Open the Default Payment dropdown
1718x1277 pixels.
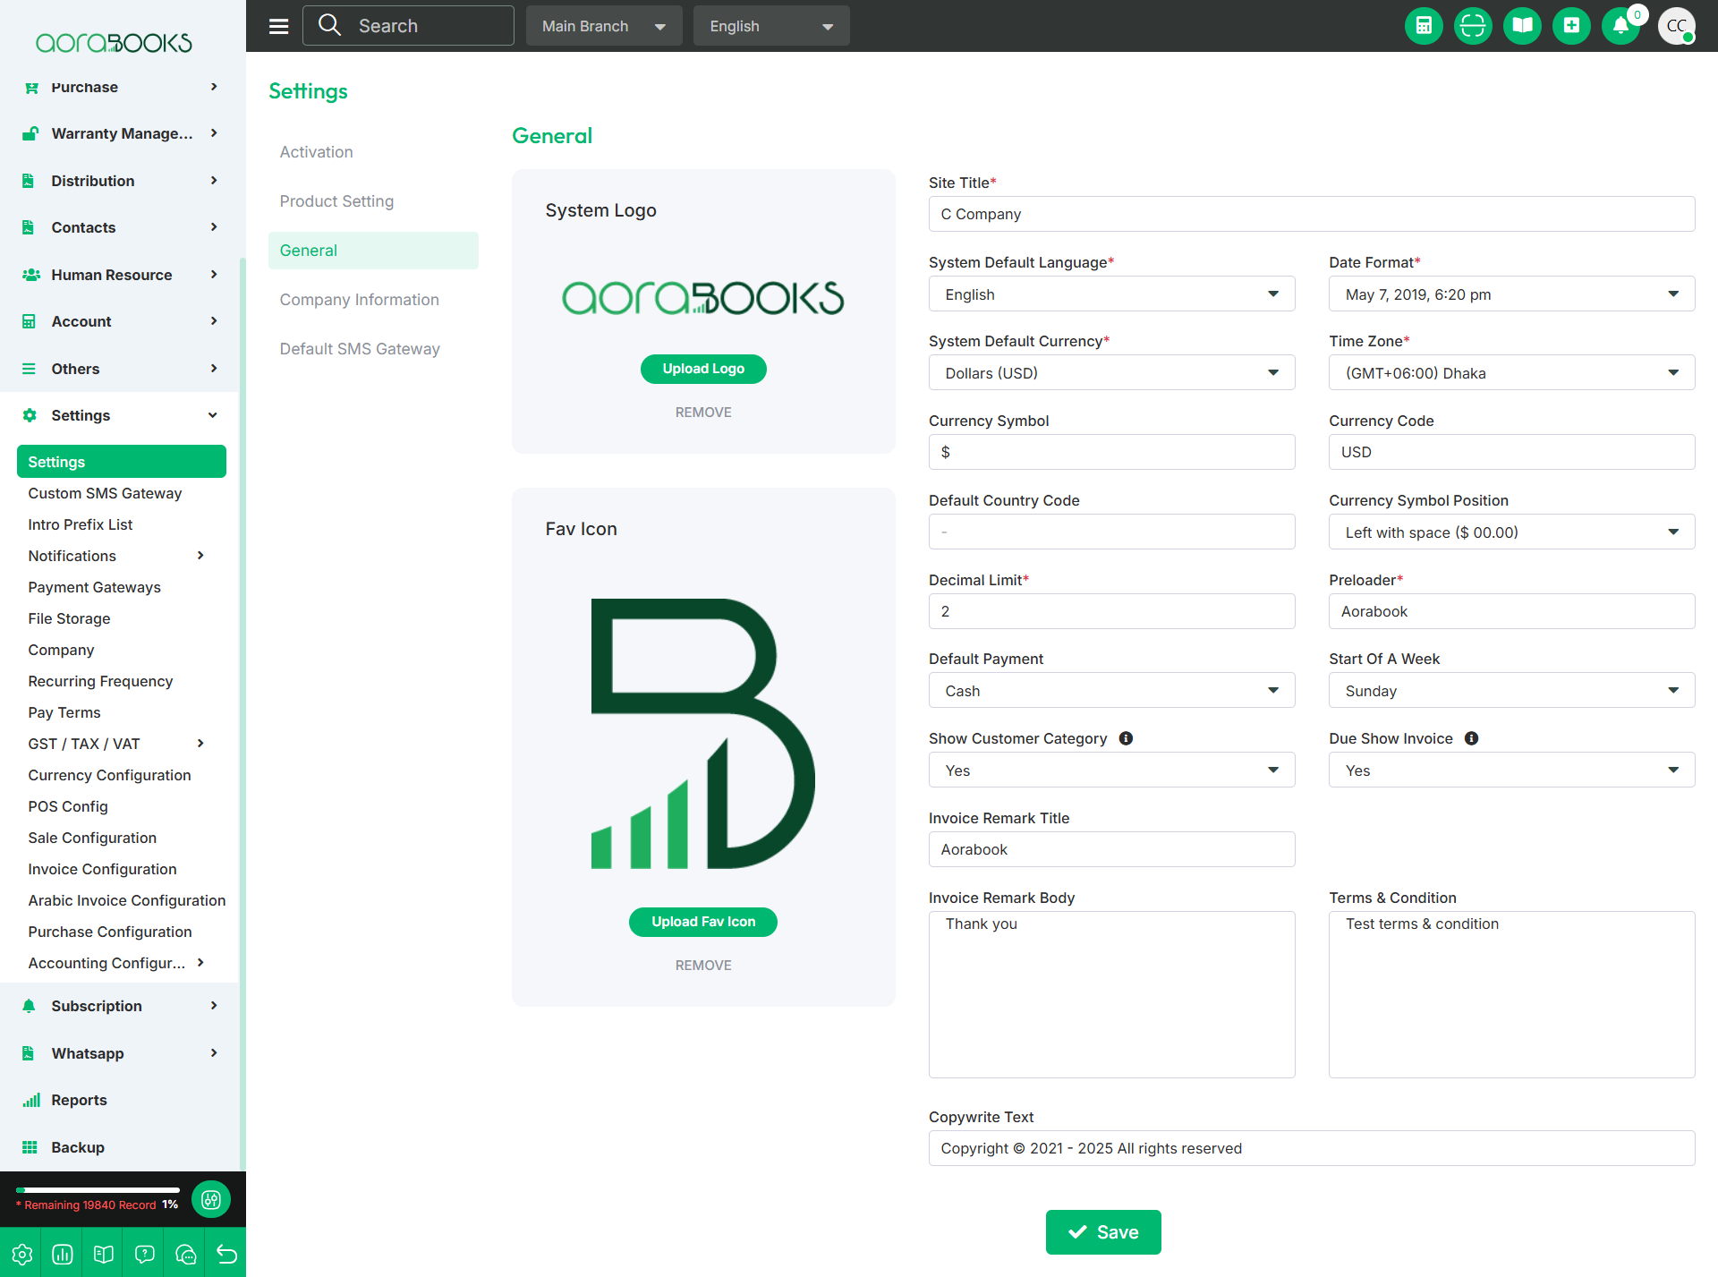1111,691
